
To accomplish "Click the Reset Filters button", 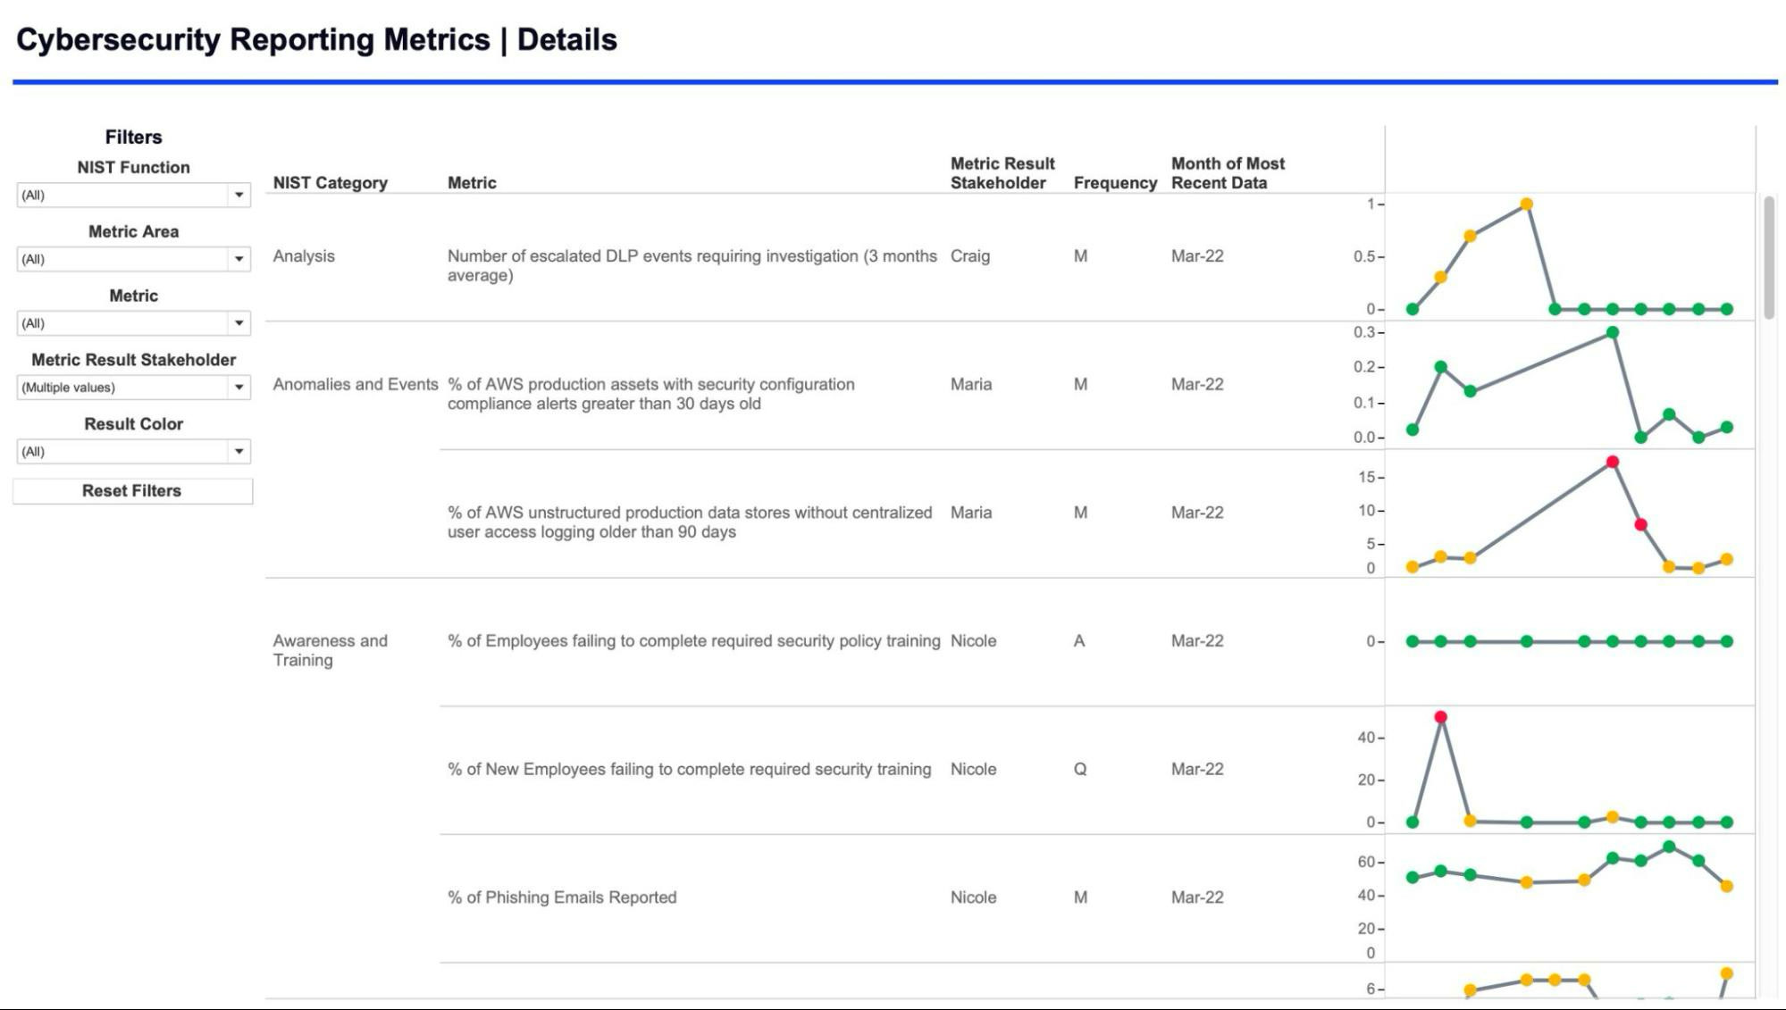I will [x=132, y=490].
